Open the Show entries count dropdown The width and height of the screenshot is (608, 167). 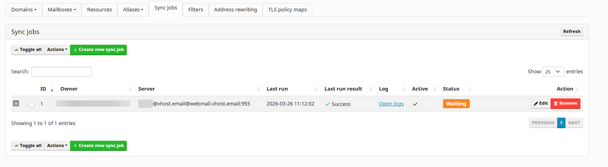tap(553, 72)
